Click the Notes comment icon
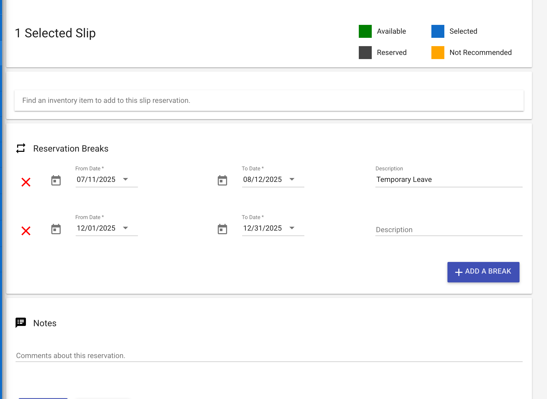 click(x=21, y=323)
